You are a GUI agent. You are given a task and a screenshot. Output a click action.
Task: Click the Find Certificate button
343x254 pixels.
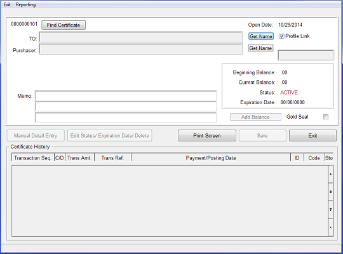64,25
